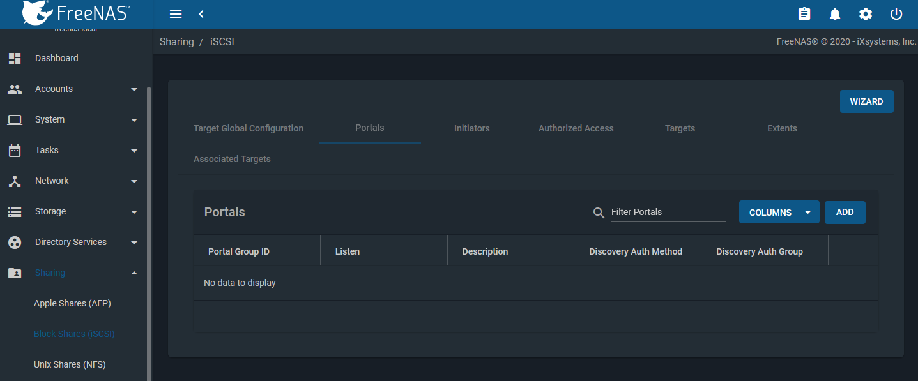Sort by Listen column header

[x=348, y=251]
